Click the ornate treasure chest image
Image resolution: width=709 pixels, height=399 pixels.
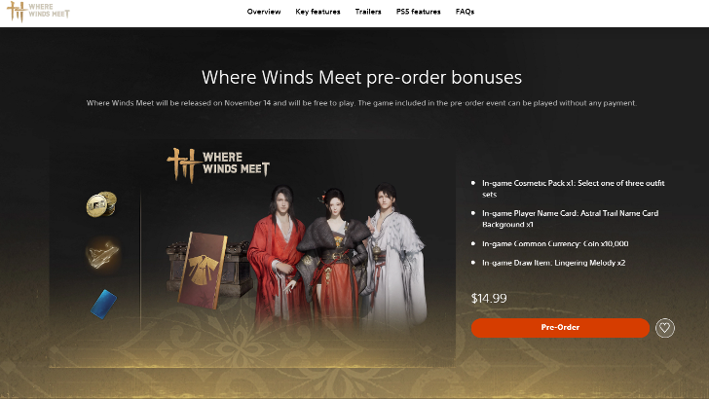tap(208, 269)
